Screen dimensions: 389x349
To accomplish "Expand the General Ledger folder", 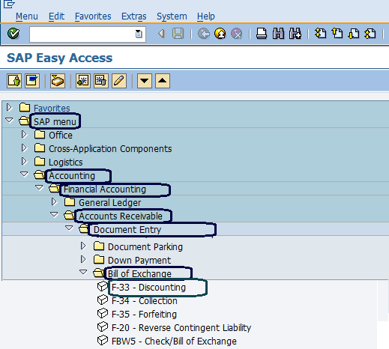I will [54, 201].
